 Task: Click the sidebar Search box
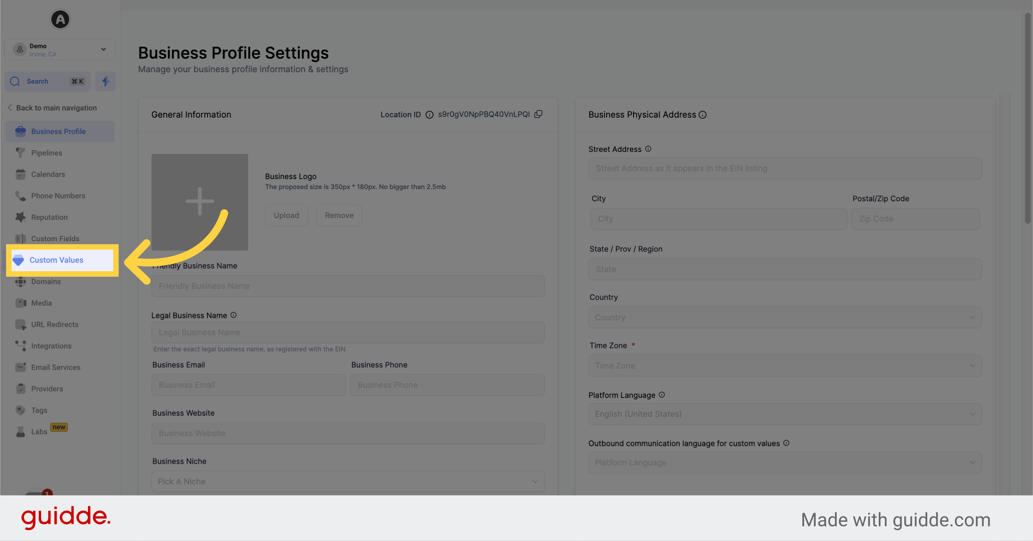[x=48, y=82]
